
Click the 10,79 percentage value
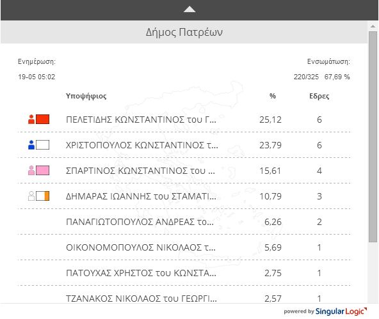click(270, 196)
